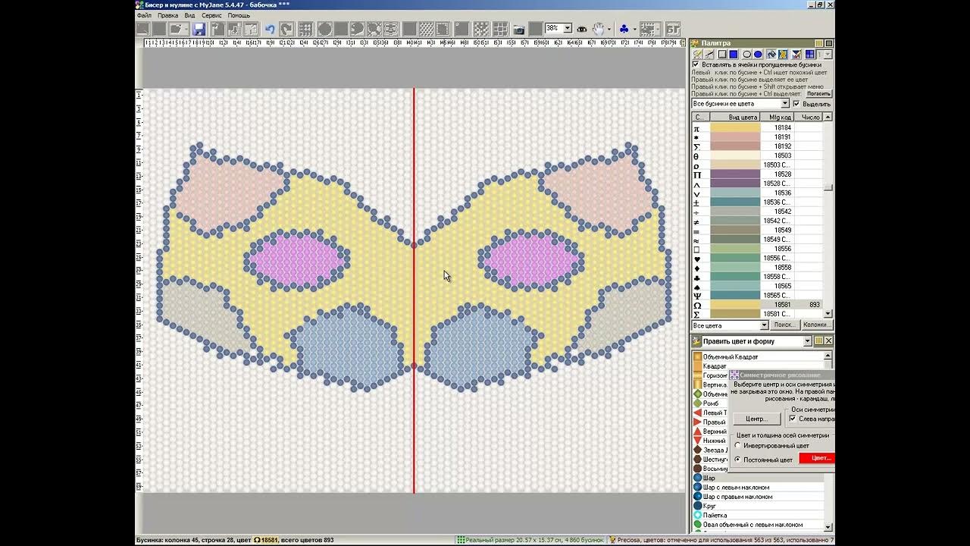Click the open folder icon in toolbar
The image size is (970, 546).
[x=176, y=30]
